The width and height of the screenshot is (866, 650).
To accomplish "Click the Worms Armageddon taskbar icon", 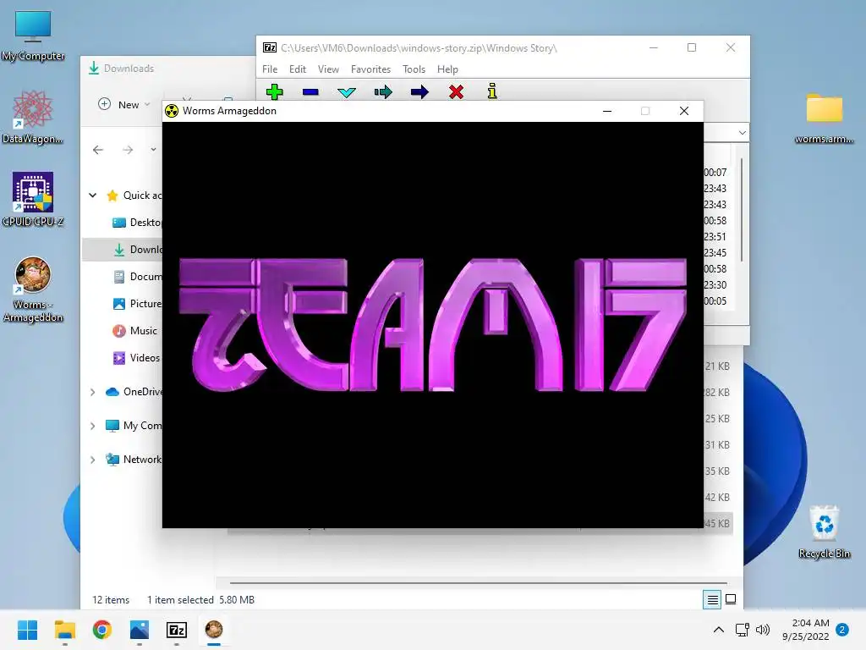I will click(214, 630).
